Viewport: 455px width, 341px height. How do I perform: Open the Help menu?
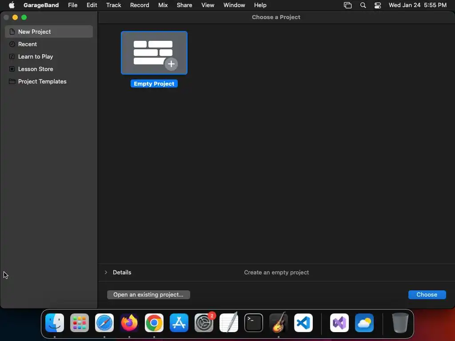coord(260,5)
